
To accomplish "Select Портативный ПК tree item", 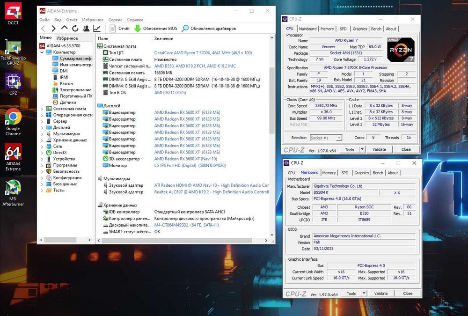I will click(x=72, y=96).
